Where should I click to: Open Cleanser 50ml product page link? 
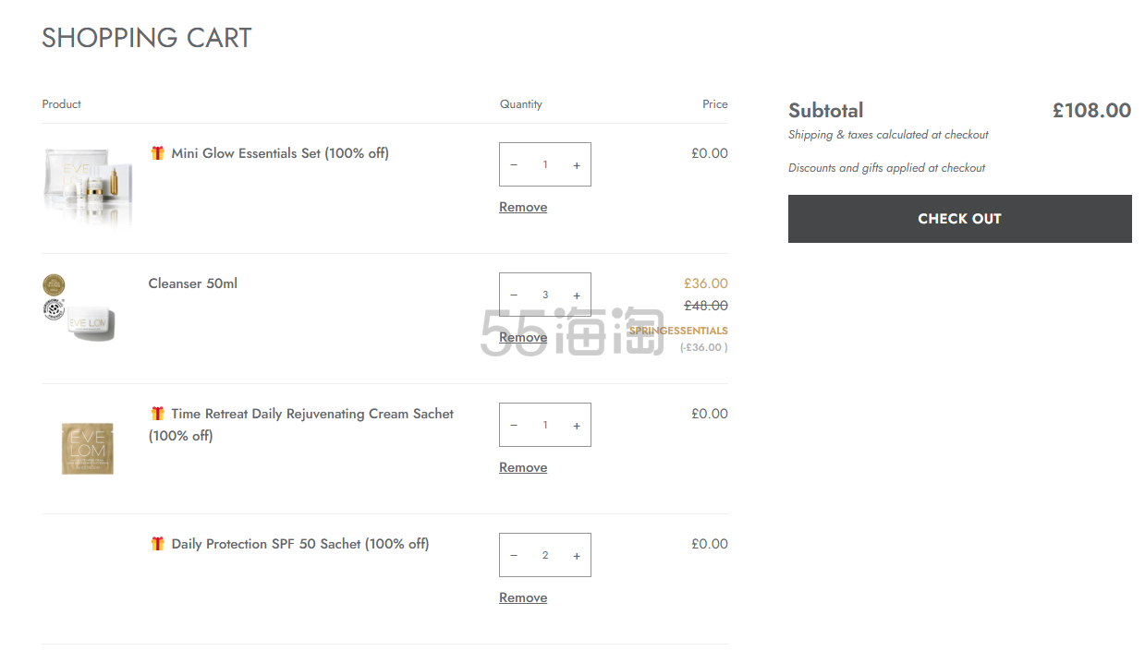pyautogui.click(x=192, y=283)
